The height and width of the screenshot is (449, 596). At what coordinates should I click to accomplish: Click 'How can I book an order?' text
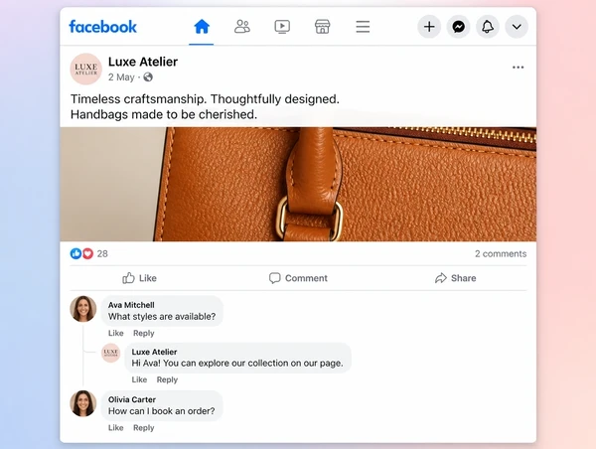click(162, 411)
